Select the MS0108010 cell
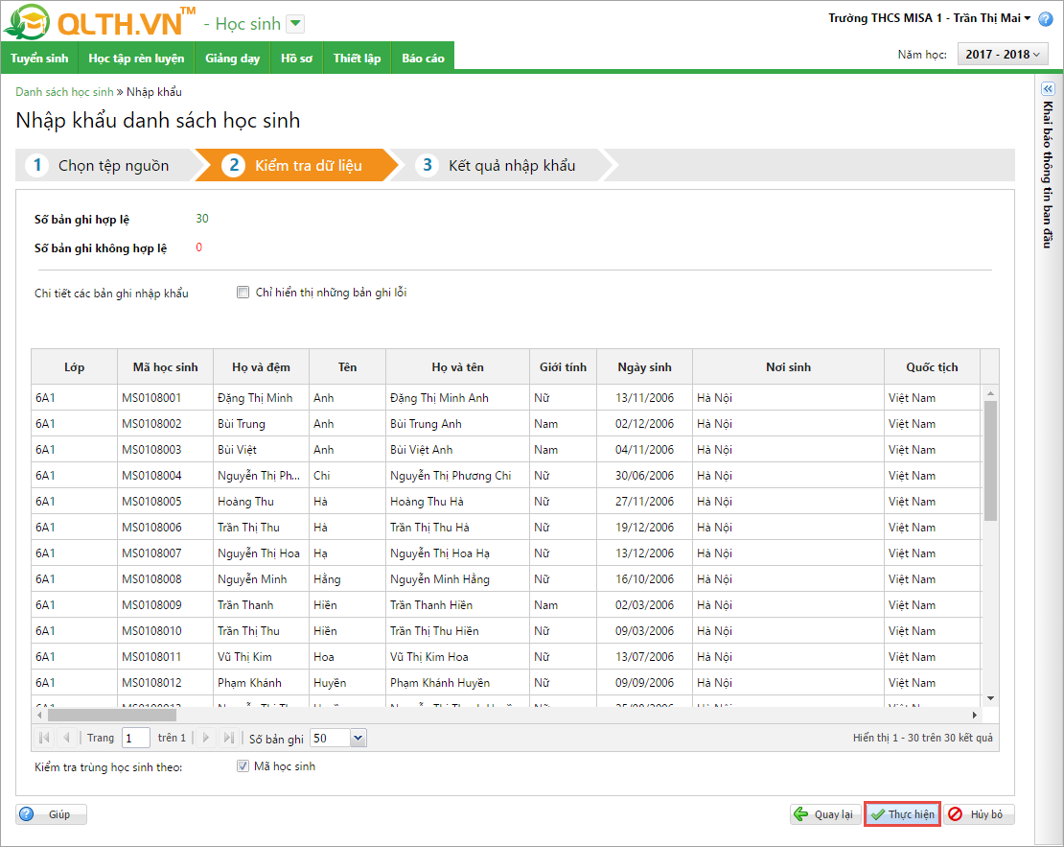This screenshot has height=847, width=1064. click(166, 630)
